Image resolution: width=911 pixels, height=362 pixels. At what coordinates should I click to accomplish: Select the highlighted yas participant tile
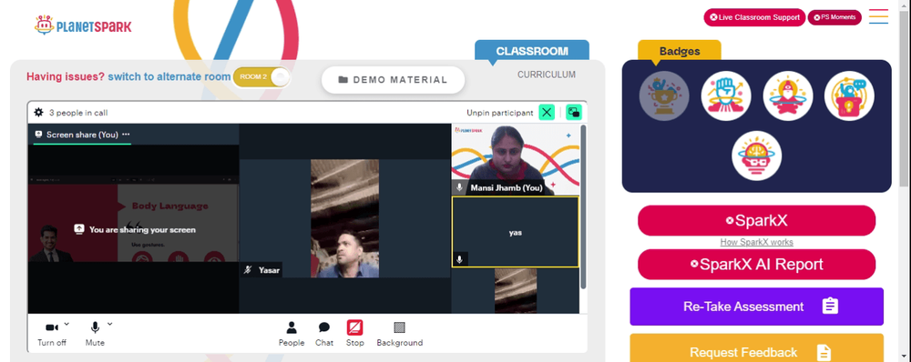point(516,232)
